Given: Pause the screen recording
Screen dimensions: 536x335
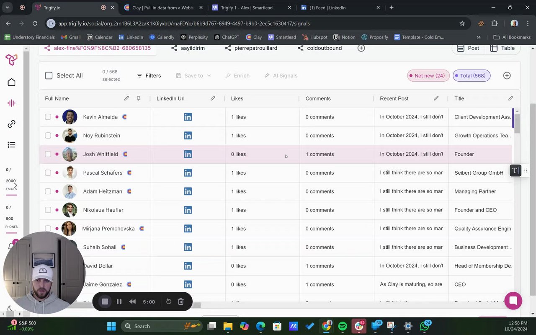Looking at the screenshot, I should point(119,301).
